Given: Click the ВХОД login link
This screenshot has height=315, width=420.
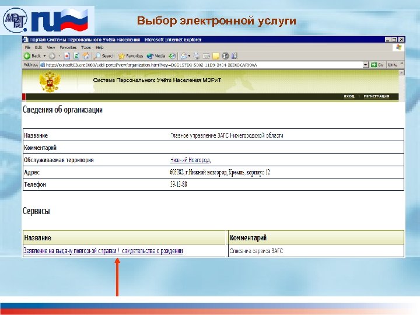Looking at the screenshot, I should 349,96.
